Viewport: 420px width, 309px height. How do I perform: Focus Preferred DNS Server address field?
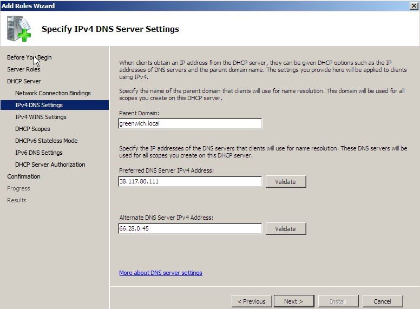coord(190,181)
